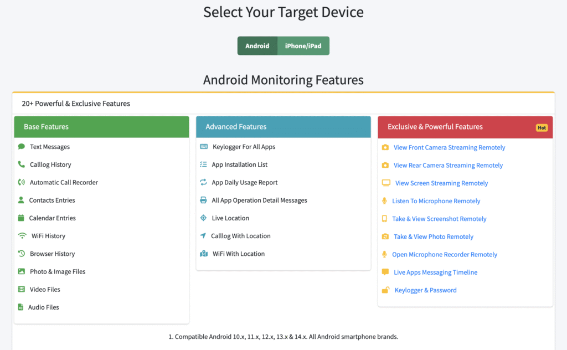Switch to the iPhone/iPad device tab
This screenshot has height=350, width=567.
[x=303, y=46]
